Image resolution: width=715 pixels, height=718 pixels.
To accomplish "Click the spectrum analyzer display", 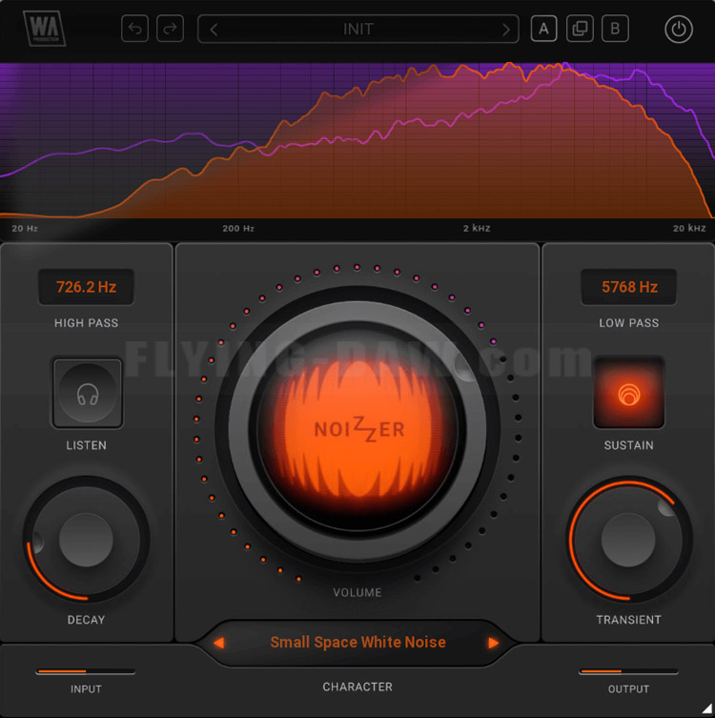I will click(357, 140).
